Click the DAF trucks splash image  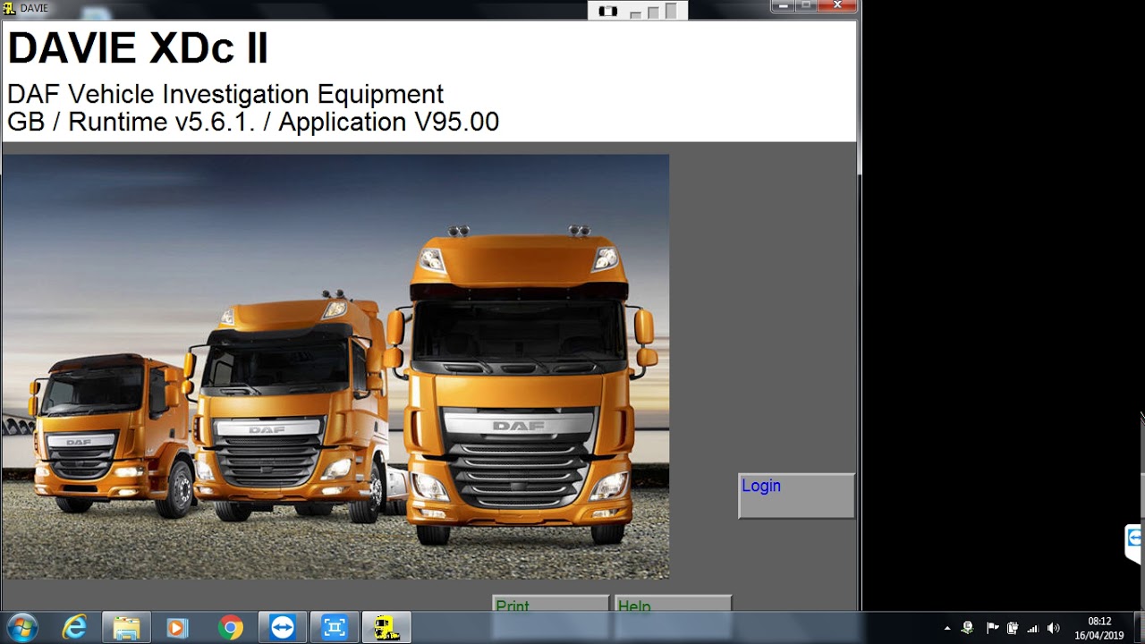pos(335,367)
